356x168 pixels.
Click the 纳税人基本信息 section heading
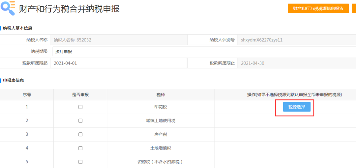click(17, 28)
